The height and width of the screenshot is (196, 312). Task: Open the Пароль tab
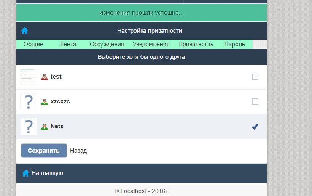coord(234,44)
